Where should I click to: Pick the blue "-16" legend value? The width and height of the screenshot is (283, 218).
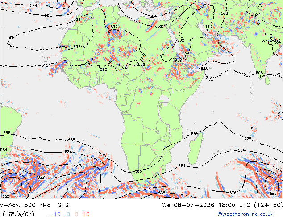[x=55, y=214]
